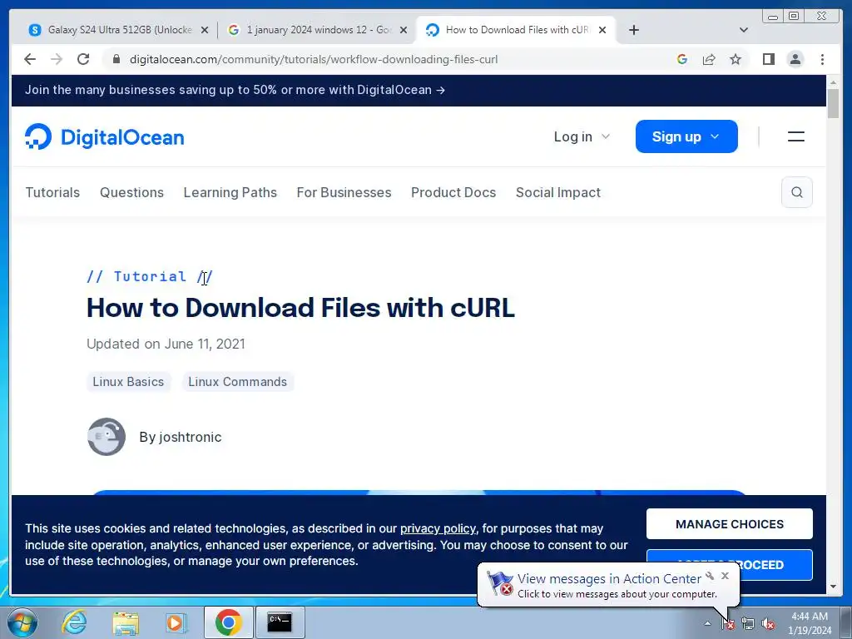Screen dimensions: 852x639
Task: Click the browser forward arrow
Action: coord(57,59)
